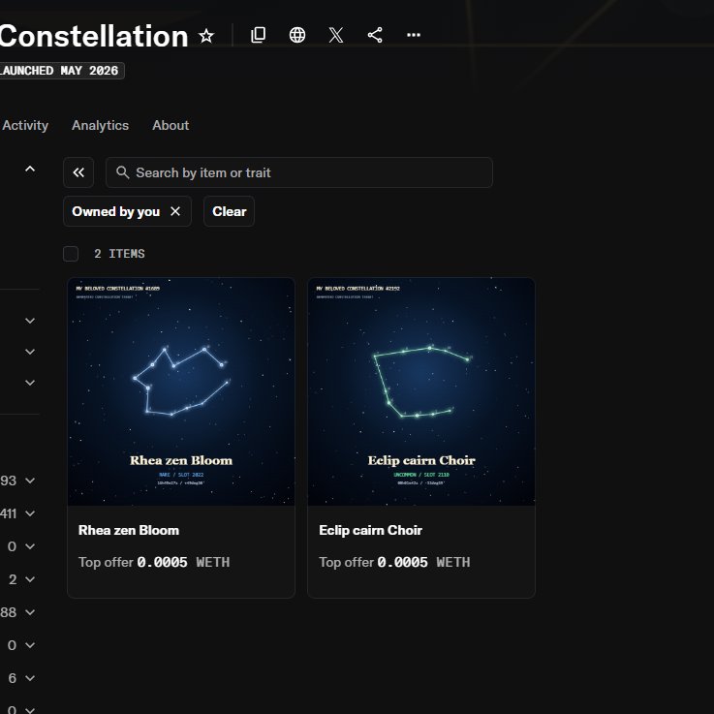The height and width of the screenshot is (714, 714).
Task: Click the magnifier icon in search bar
Action: pyautogui.click(x=122, y=172)
